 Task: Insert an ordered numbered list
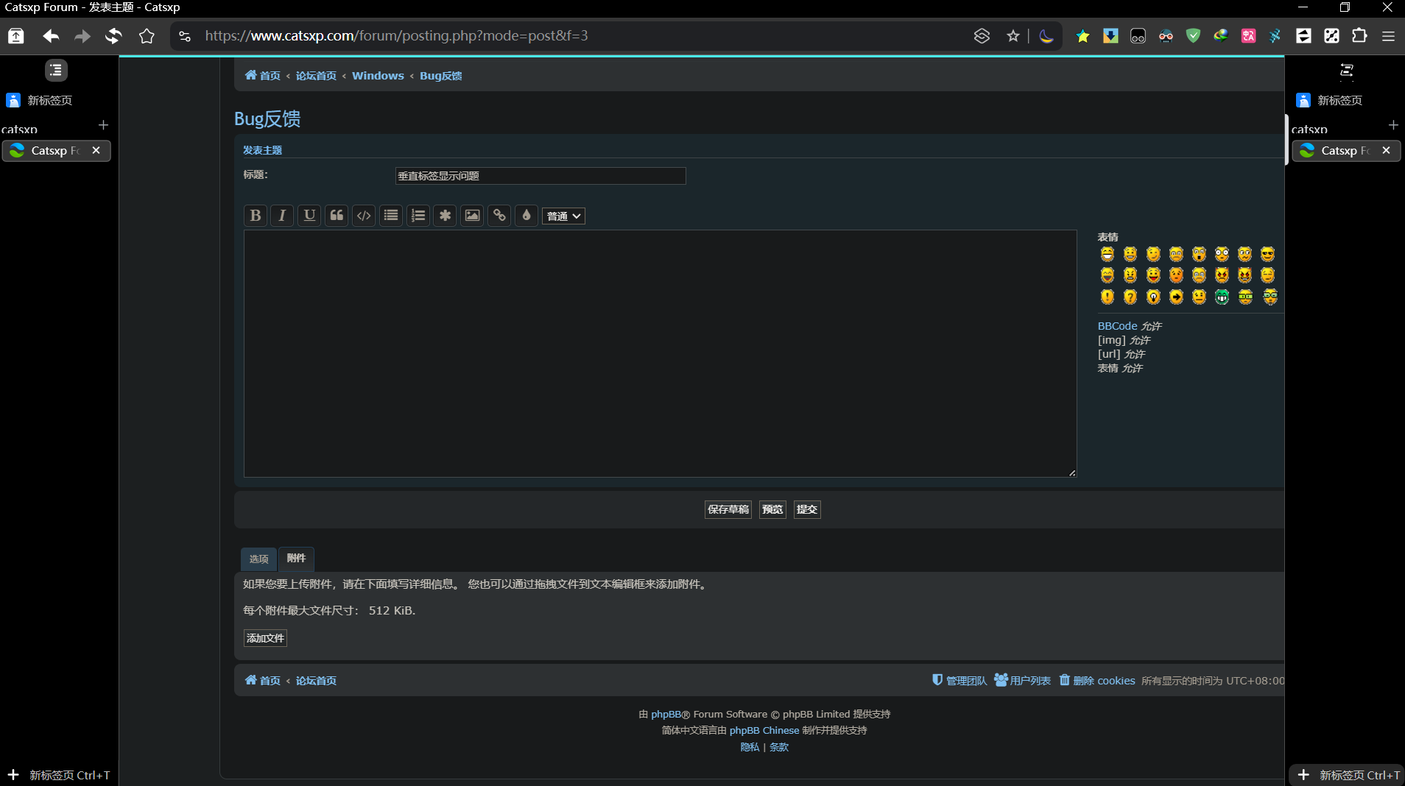(x=418, y=216)
